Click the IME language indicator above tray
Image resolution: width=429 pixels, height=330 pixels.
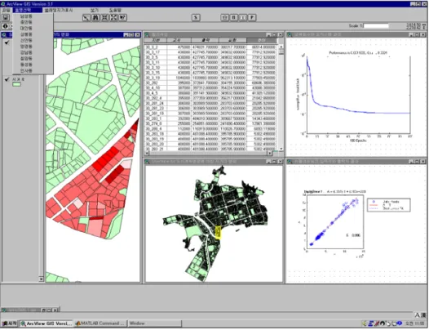(x=420, y=315)
